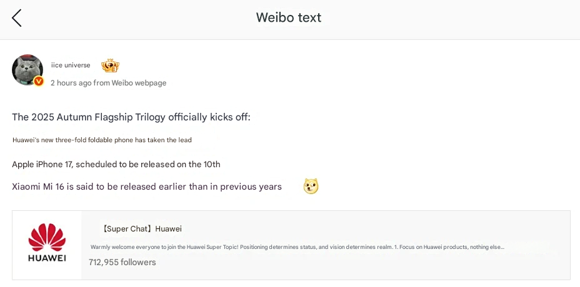Click the Huawei super topic welcome description
The image size is (580, 287).
[x=297, y=247]
